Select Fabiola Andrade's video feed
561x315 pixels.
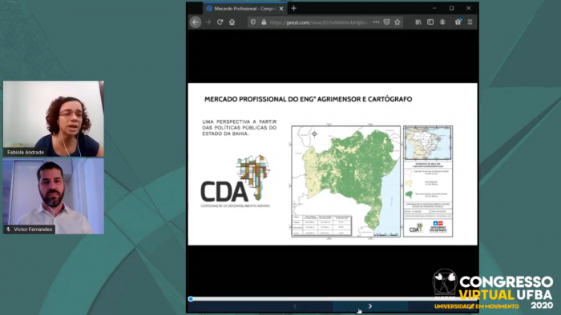[54, 119]
